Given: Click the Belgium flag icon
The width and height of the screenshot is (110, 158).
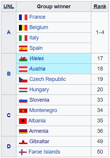Looking at the screenshot, I should click(x=23, y=28).
